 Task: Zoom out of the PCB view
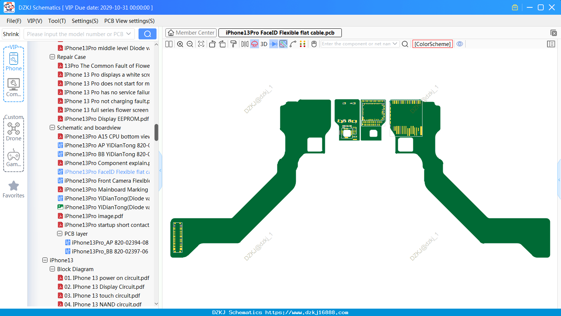click(x=190, y=44)
